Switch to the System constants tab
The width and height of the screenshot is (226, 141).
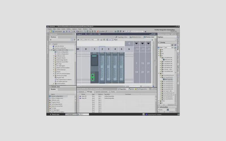101,92
